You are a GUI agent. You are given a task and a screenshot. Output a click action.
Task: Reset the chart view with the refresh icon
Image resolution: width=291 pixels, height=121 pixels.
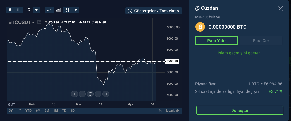[90, 94]
